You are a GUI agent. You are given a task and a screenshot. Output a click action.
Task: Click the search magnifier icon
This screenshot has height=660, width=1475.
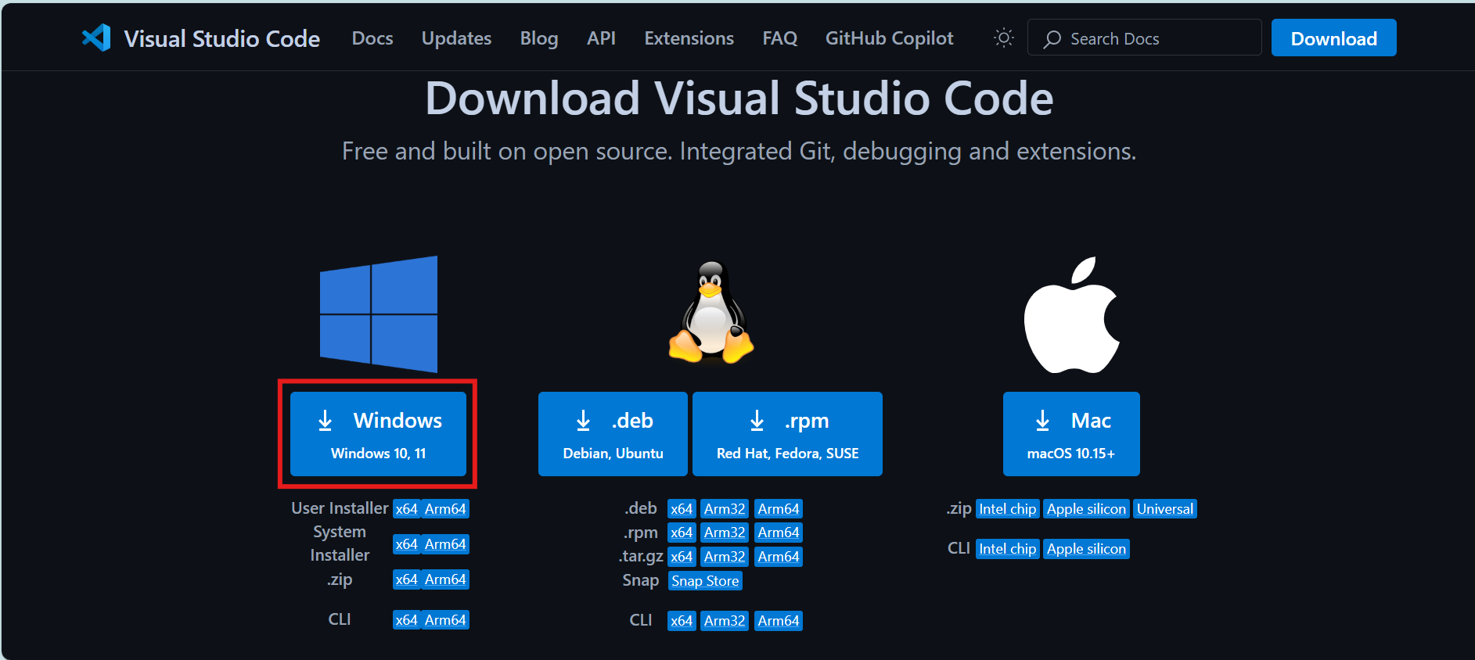click(1052, 38)
